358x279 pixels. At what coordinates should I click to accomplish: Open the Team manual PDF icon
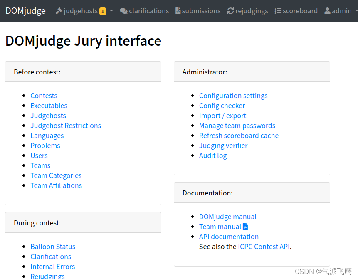point(245,227)
